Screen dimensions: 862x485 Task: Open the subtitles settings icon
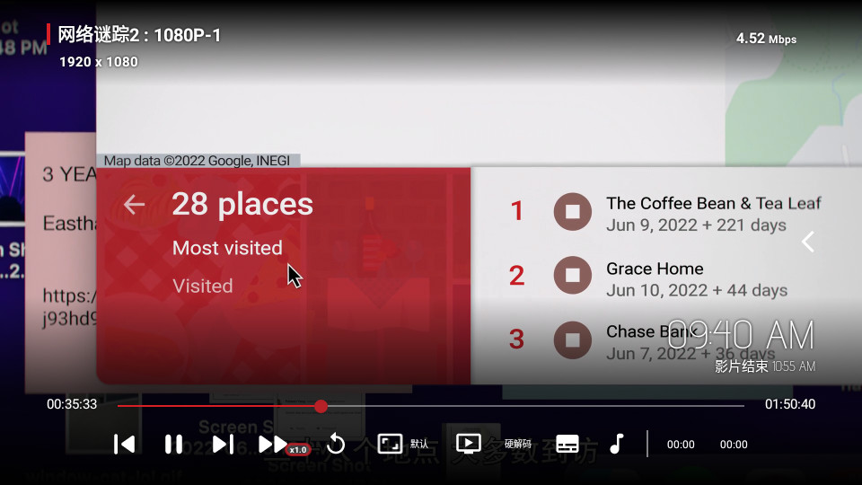click(x=567, y=444)
